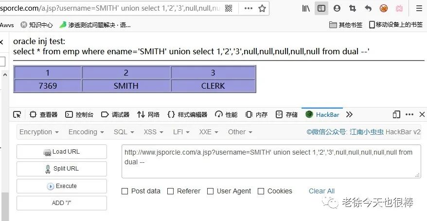This screenshot has width=427, height=221.
Task: Toggle the sidebar view icon
Action: (321, 8)
